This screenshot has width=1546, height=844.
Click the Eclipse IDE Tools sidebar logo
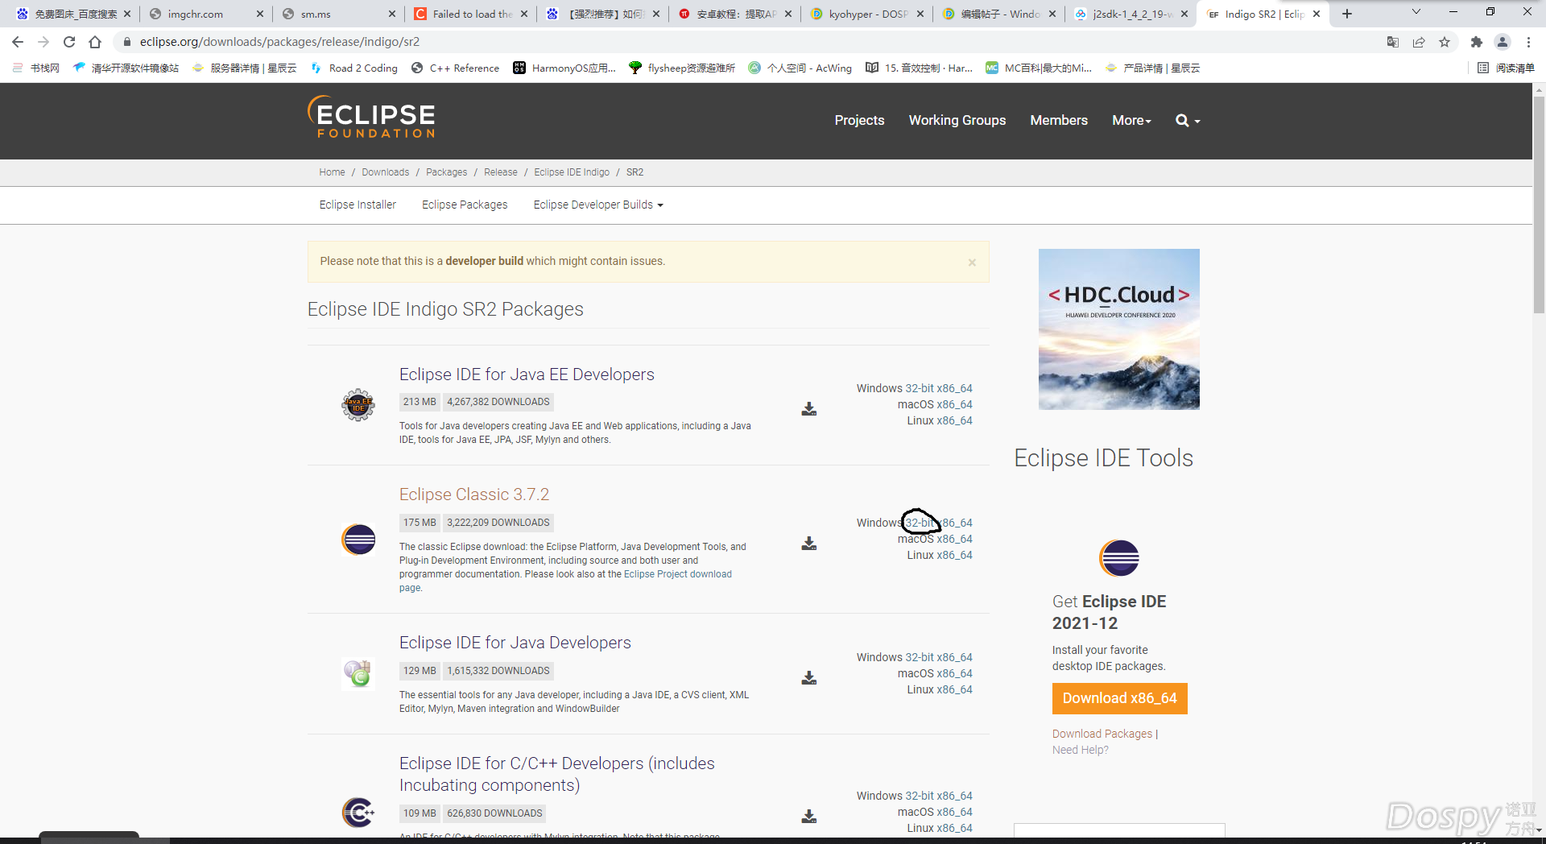coord(1119,558)
